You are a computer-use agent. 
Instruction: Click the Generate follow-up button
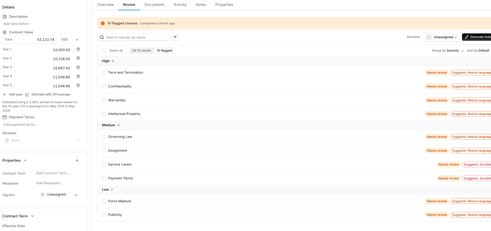pos(477,37)
